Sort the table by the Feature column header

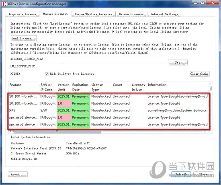(15, 85)
